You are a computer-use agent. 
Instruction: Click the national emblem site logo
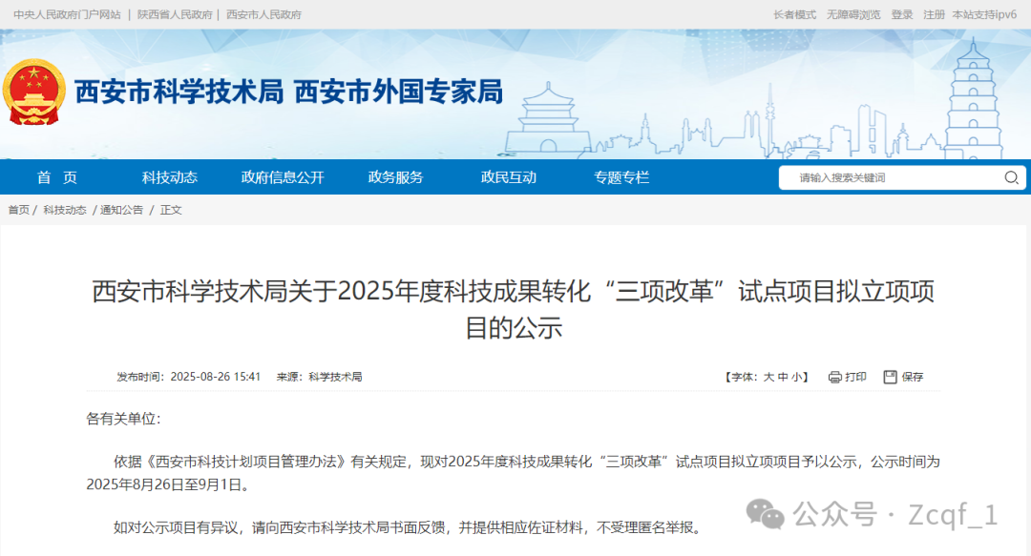click(x=36, y=93)
